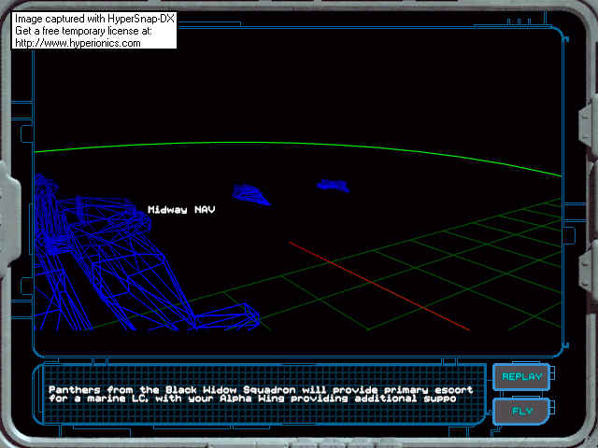
Task: Select the right small blue wireframe fighter
Action: point(333,186)
